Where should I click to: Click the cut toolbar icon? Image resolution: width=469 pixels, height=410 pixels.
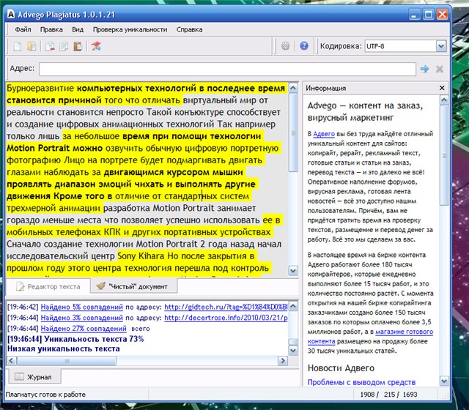tap(50, 47)
